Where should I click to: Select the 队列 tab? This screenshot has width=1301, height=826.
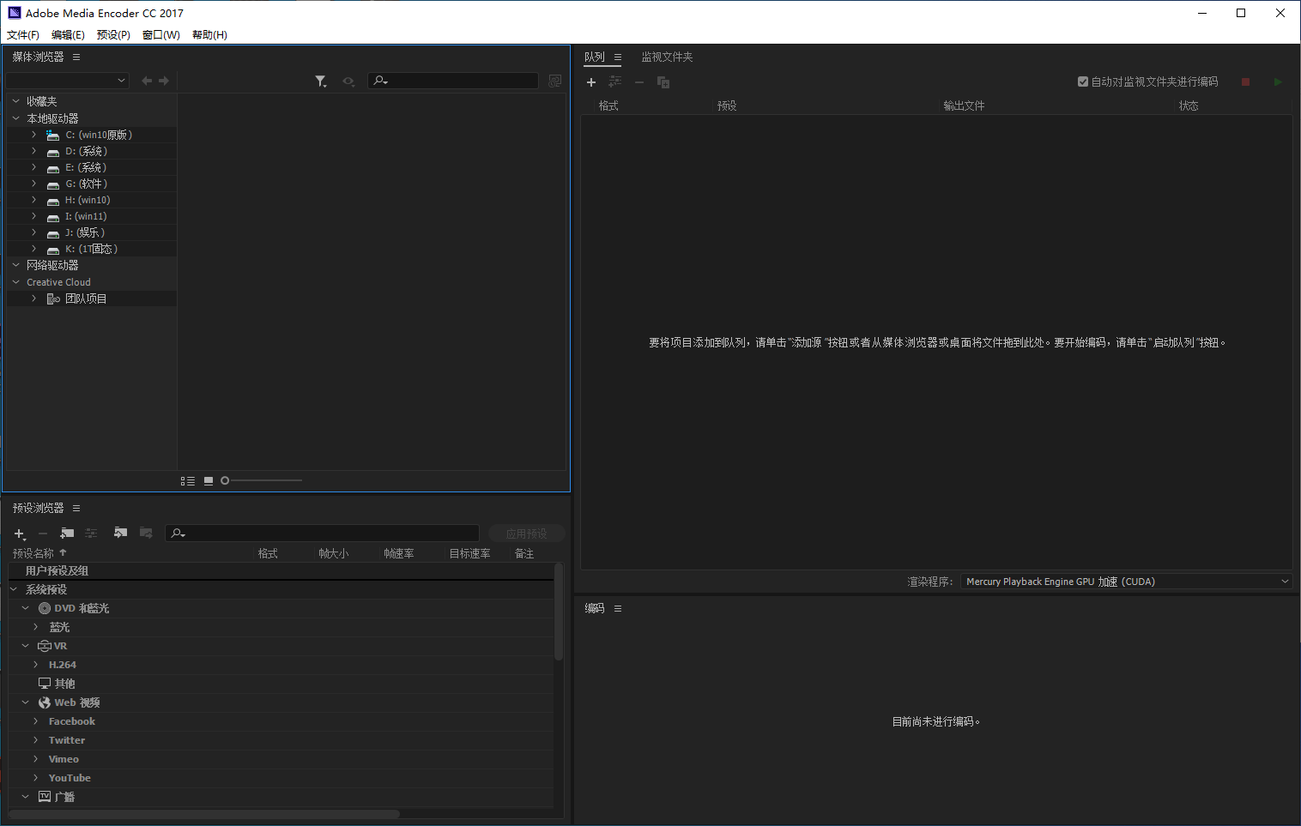(x=595, y=57)
